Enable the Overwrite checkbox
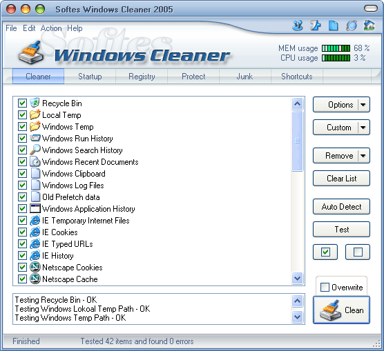384x351 pixels. pyautogui.click(x=325, y=287)
